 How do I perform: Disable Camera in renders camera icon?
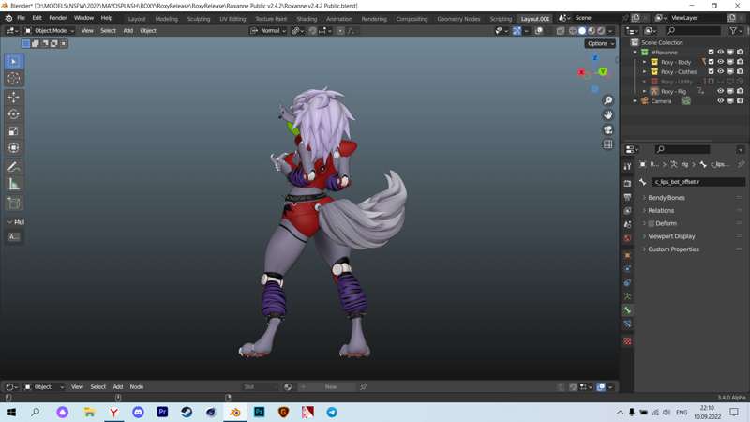(x=740, y=101)
